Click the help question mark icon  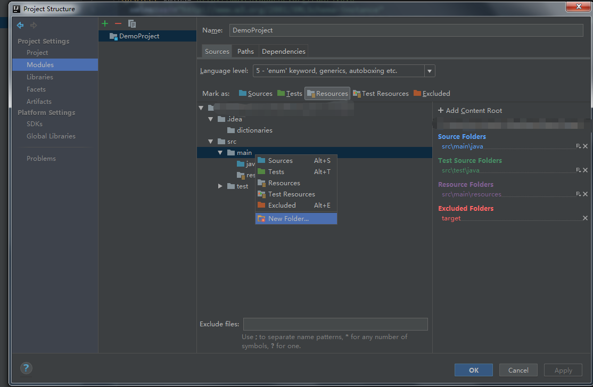pos(26,368)
